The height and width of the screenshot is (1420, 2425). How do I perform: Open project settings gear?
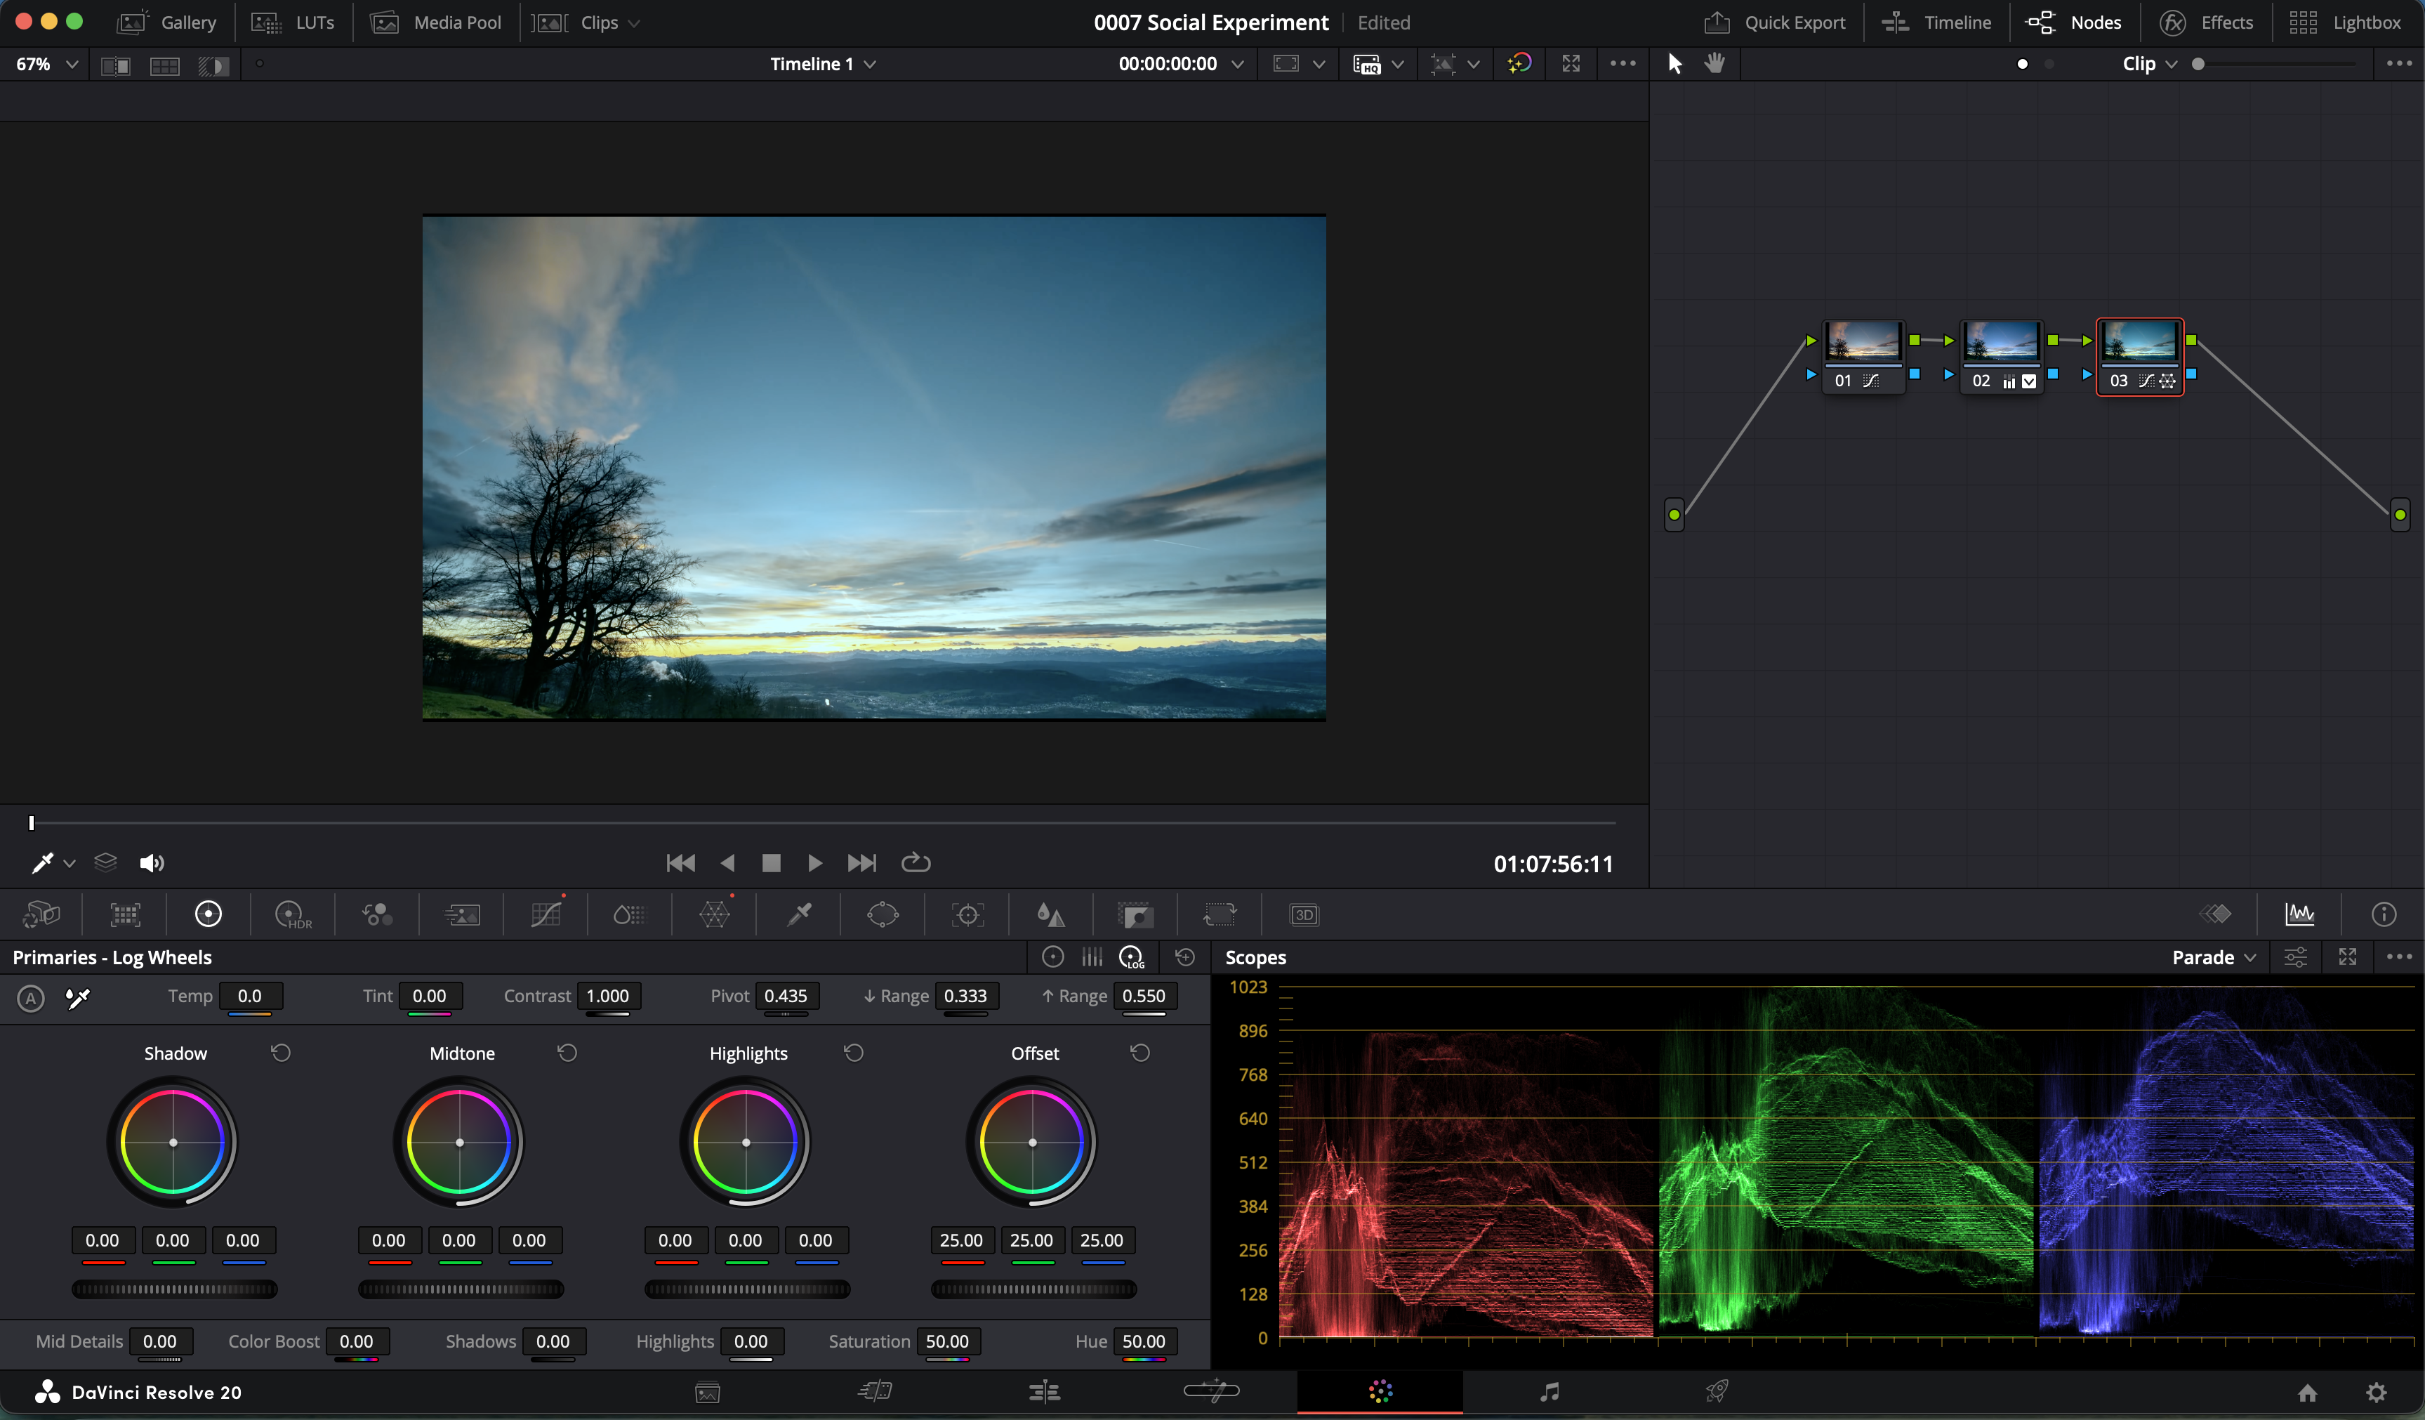[2376, 1392]
